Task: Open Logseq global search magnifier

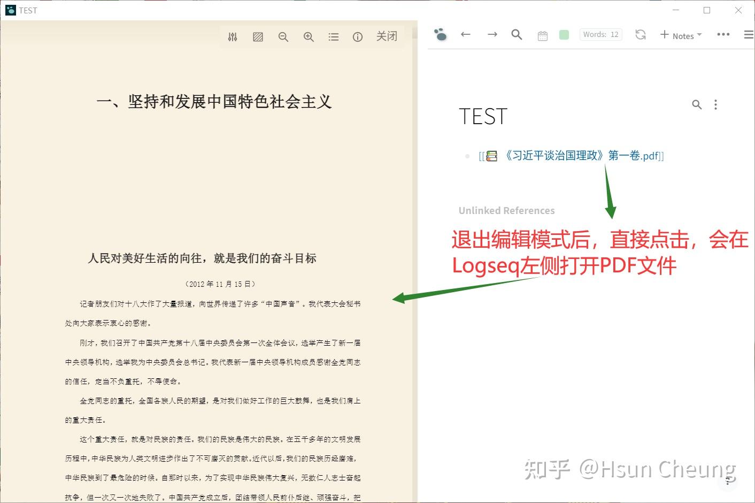Action: (516, 34)
